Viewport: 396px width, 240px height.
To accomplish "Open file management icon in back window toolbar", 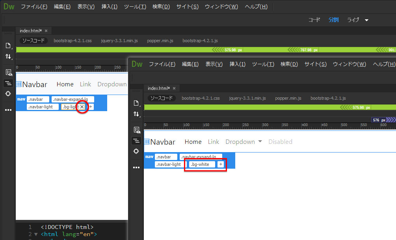I will (8, 45).
